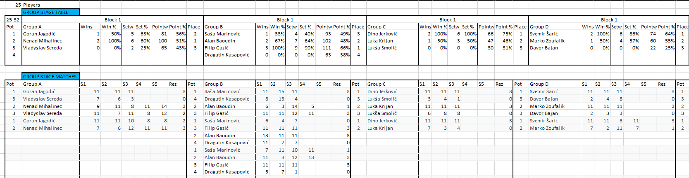This screenshot has width=689, height=178.
Task: Click the GROUP STAGE TABLE header cell
Action: point(50,12)
